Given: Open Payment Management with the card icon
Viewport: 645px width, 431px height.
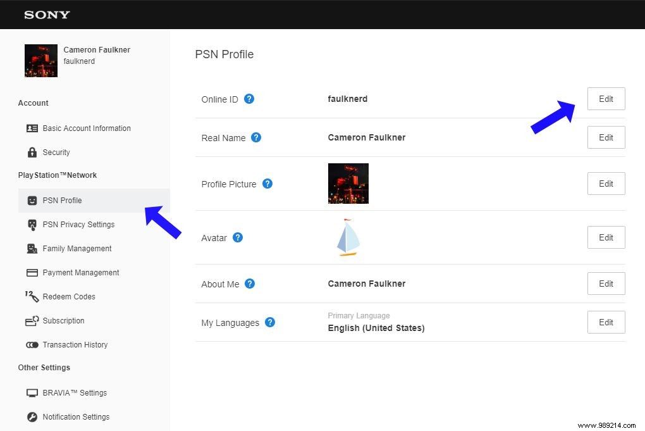Looking at the screenshot, I should pos(31,273).
